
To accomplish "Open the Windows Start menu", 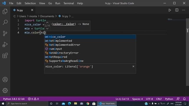I will [3, 104].
